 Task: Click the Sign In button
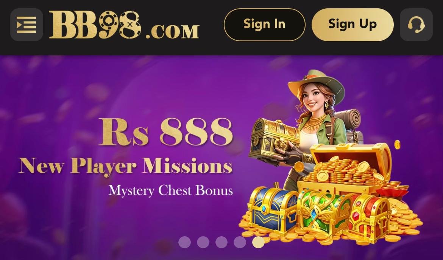click(264, 25)
